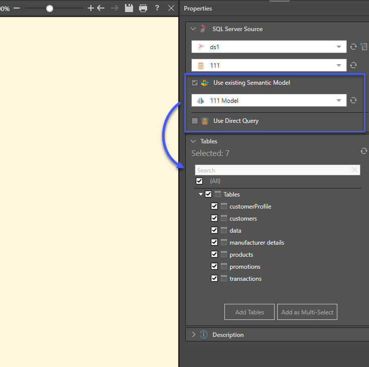Collapse the SQL Server Source section

(193, 29)
